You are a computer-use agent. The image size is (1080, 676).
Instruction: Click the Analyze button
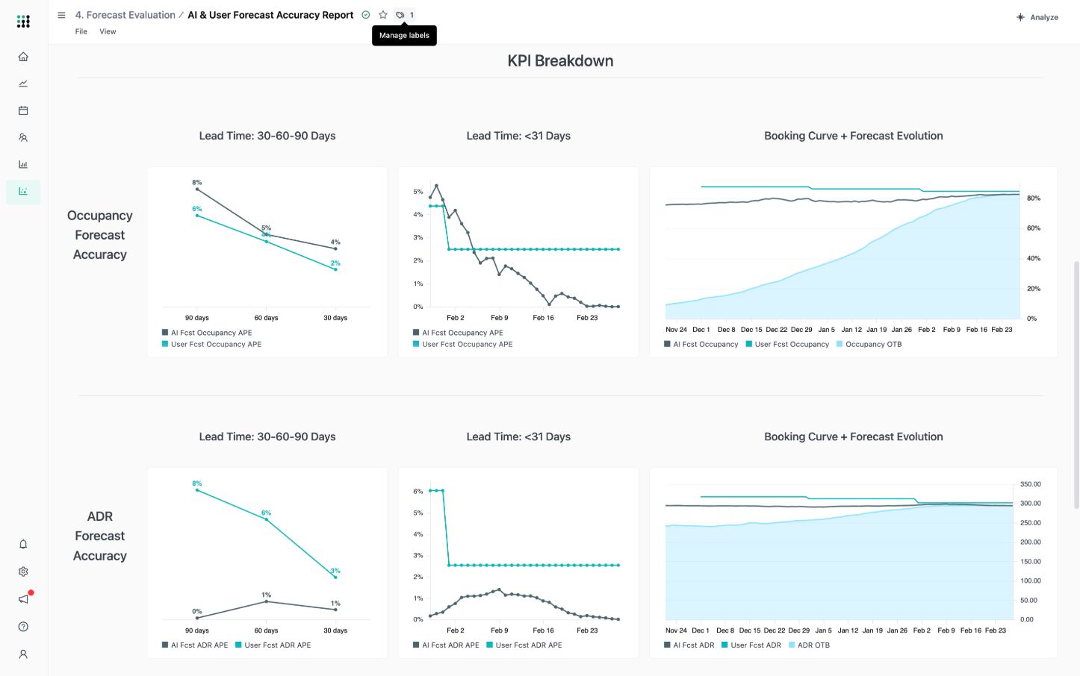point(1037,17)
